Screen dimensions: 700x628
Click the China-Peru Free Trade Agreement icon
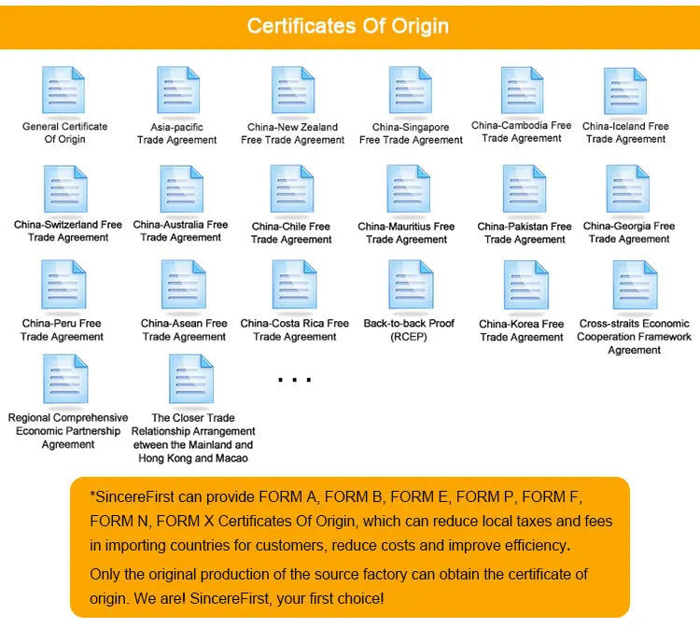(x=63, y=285)
